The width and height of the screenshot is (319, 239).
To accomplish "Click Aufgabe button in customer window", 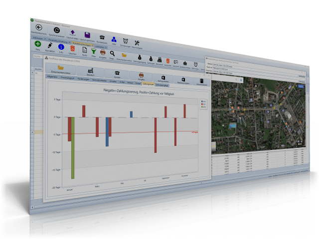I will pos(141,76).
